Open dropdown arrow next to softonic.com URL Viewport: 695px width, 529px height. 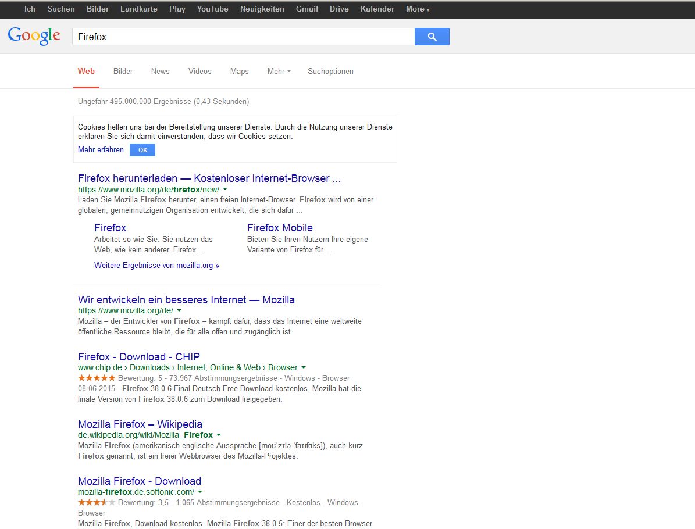pyautogui.click(x=200, y=492)
